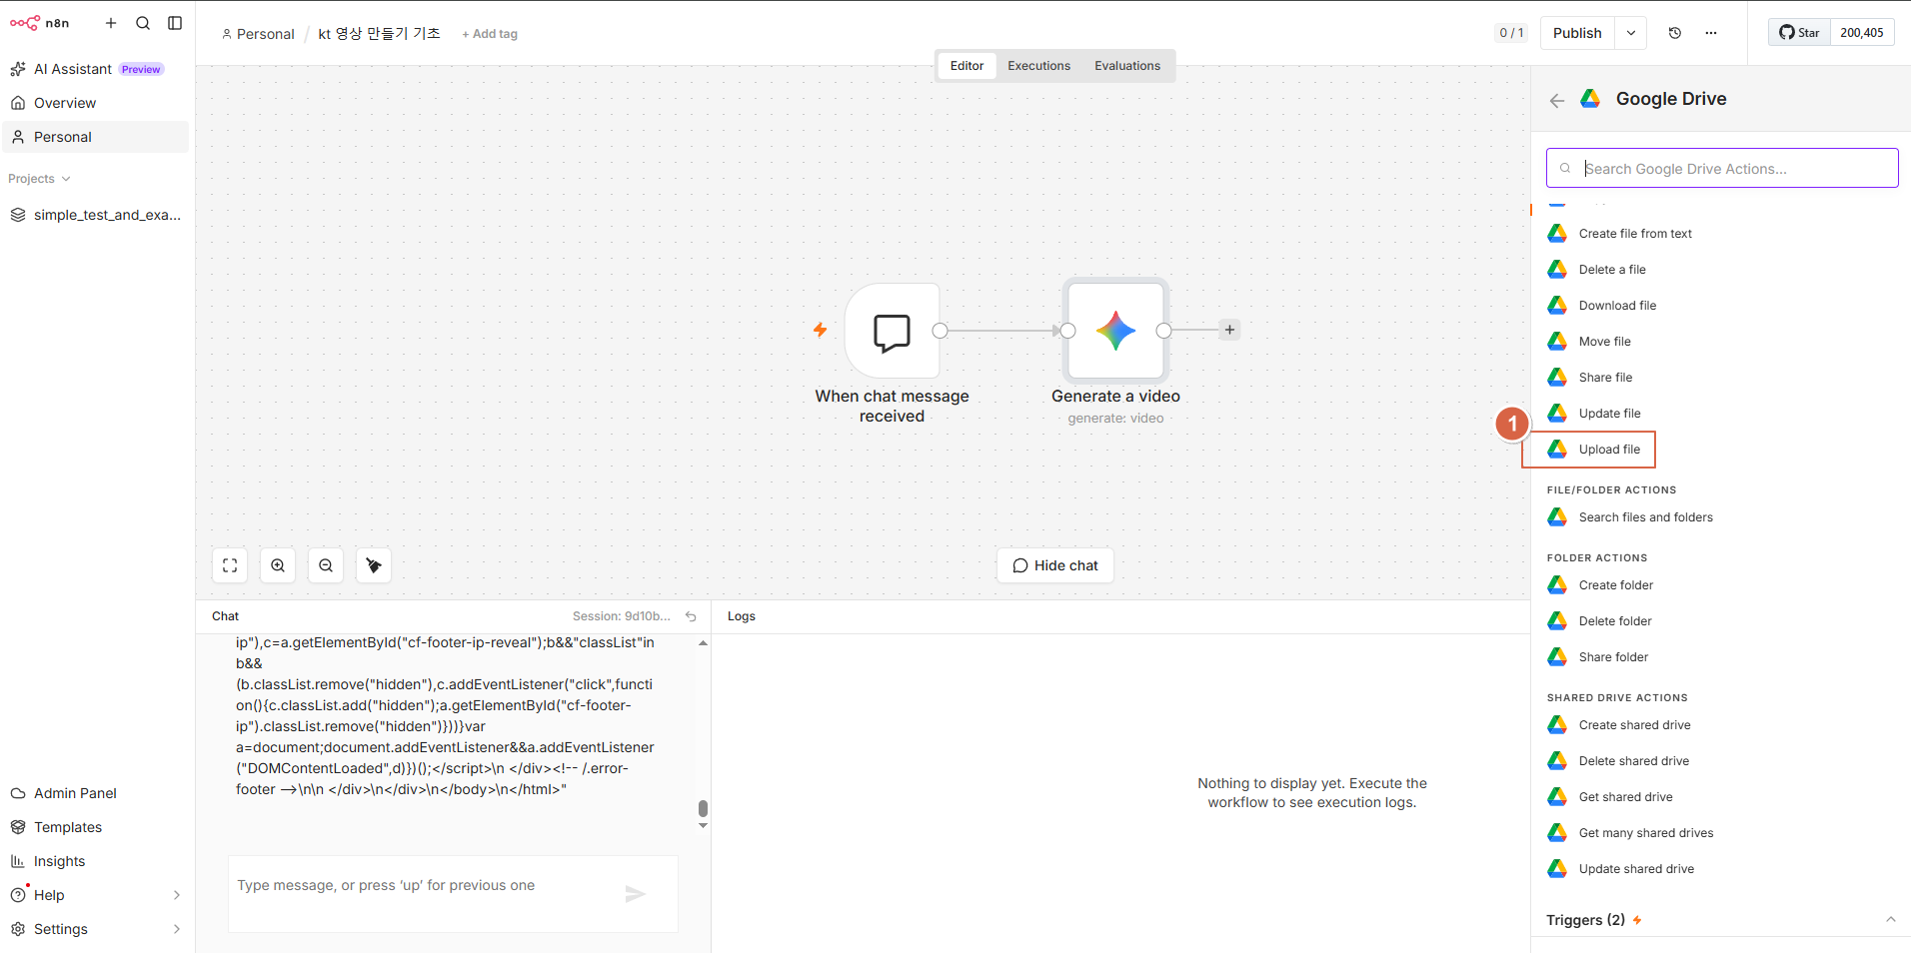Open workflow history clock icon
The width and height of the screenshot is (1911, 953).
coord(1675,33)
